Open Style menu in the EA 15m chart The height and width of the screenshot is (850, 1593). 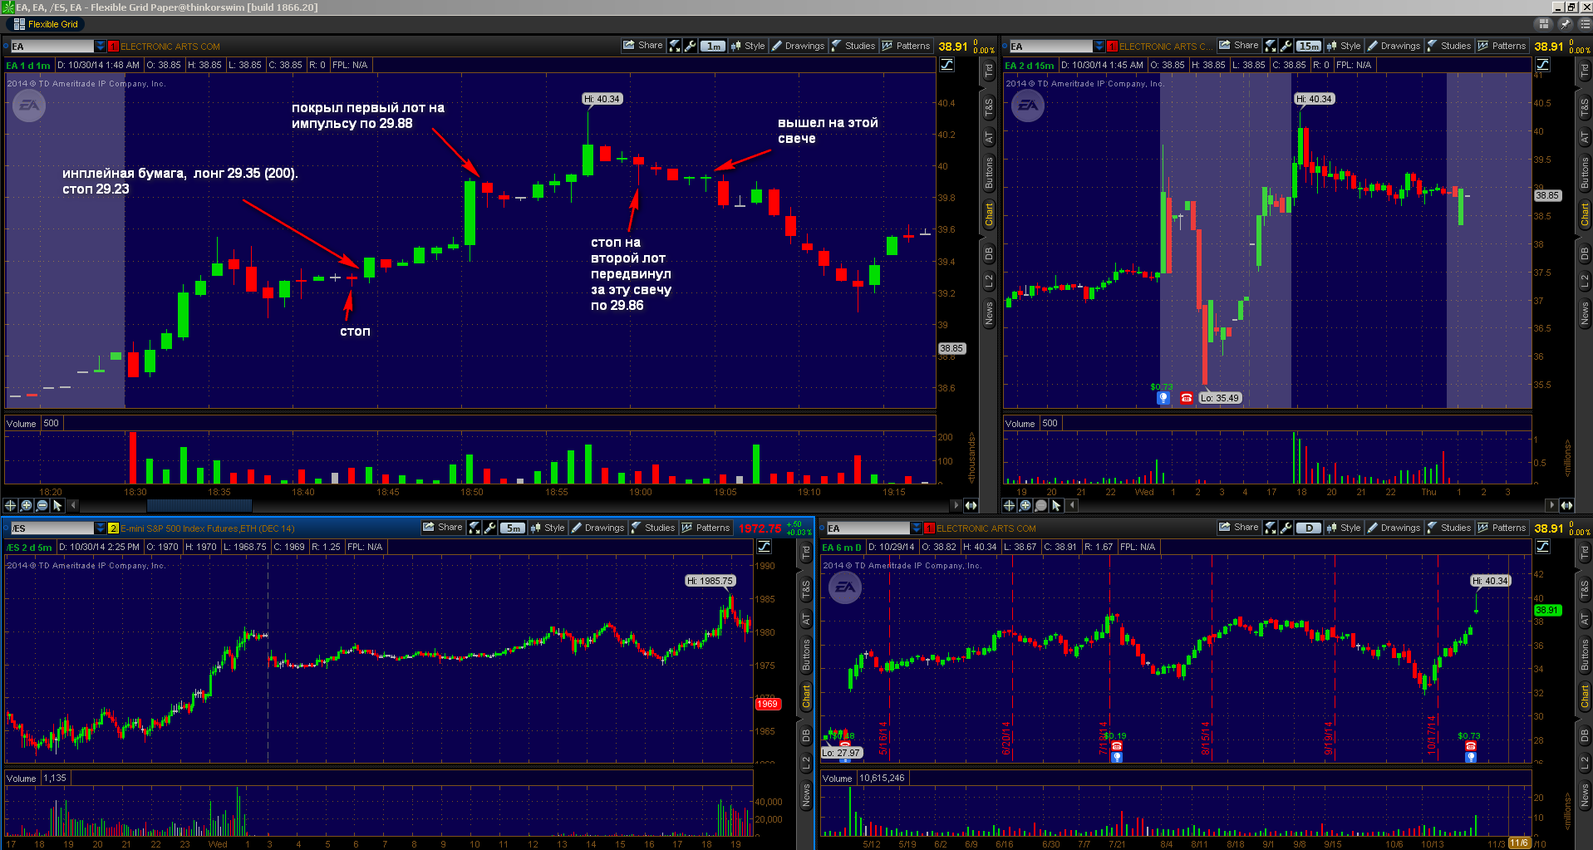pyautogui.click(x=1344, y=46)
